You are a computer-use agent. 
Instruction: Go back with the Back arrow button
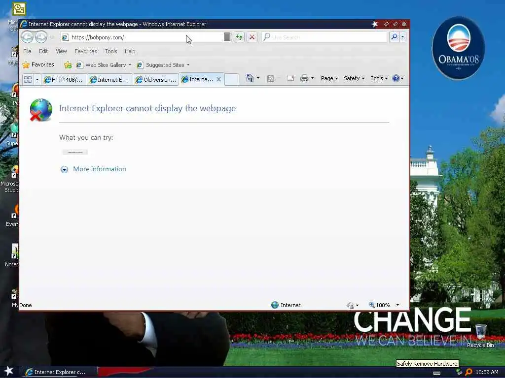coord(28,37)
